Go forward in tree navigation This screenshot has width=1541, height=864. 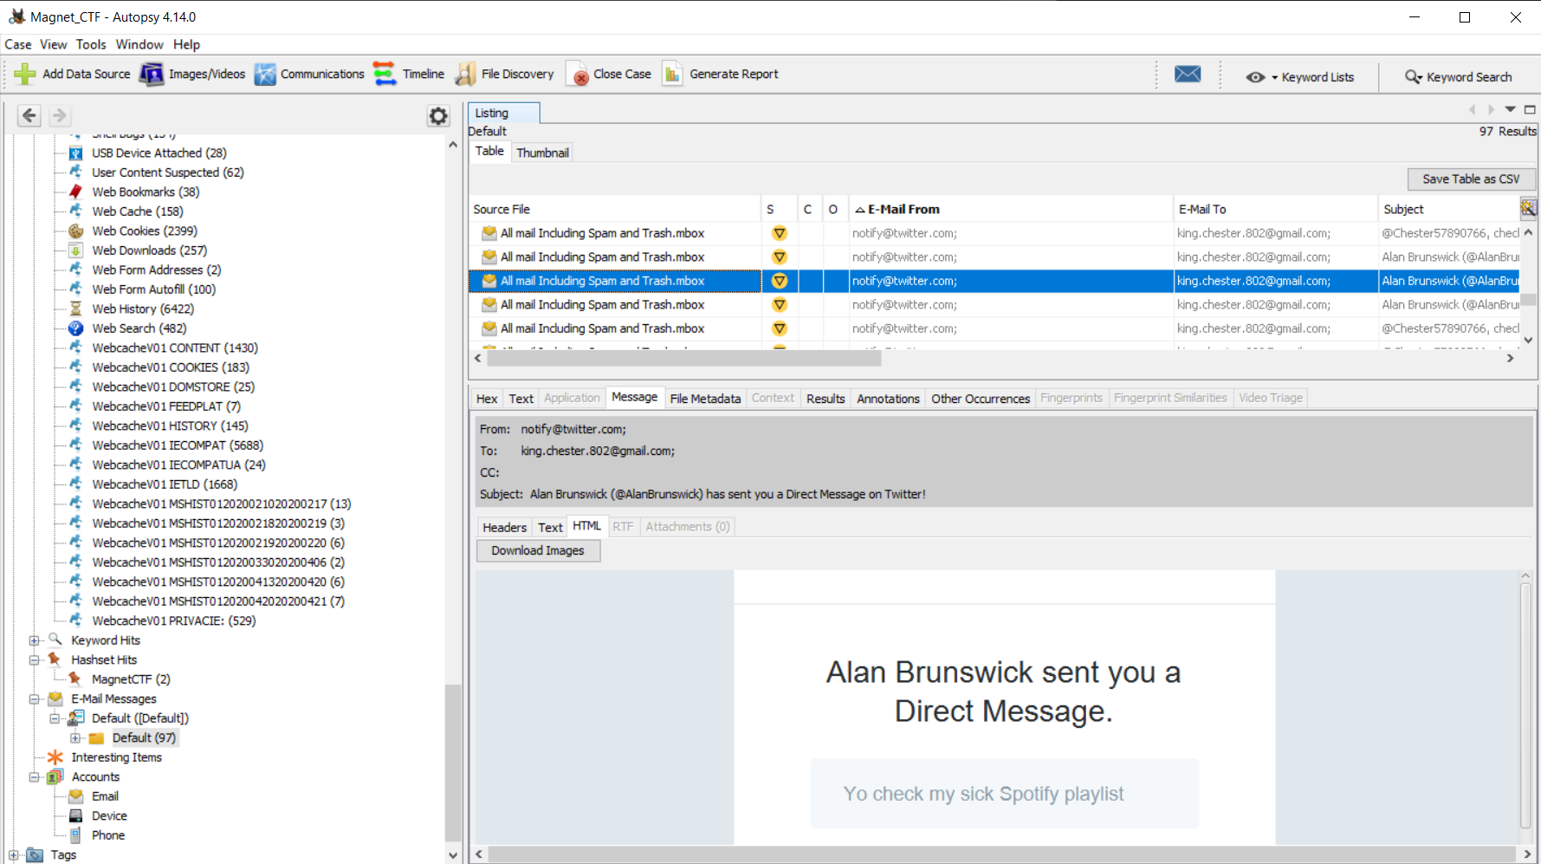pos(60,115)
